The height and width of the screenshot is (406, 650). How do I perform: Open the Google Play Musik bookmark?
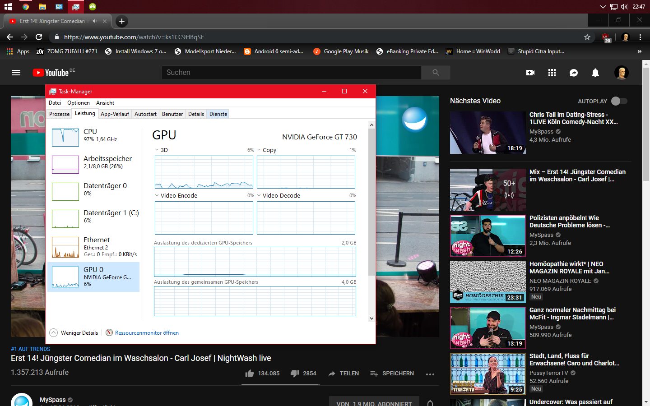tap(341, 51)
